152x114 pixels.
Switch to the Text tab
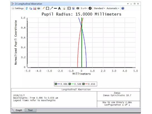point(30,110)
